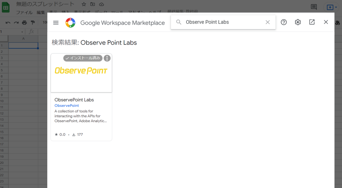Open Marketplace settings gear
342x188 pixels.
[x=298, y=22]
